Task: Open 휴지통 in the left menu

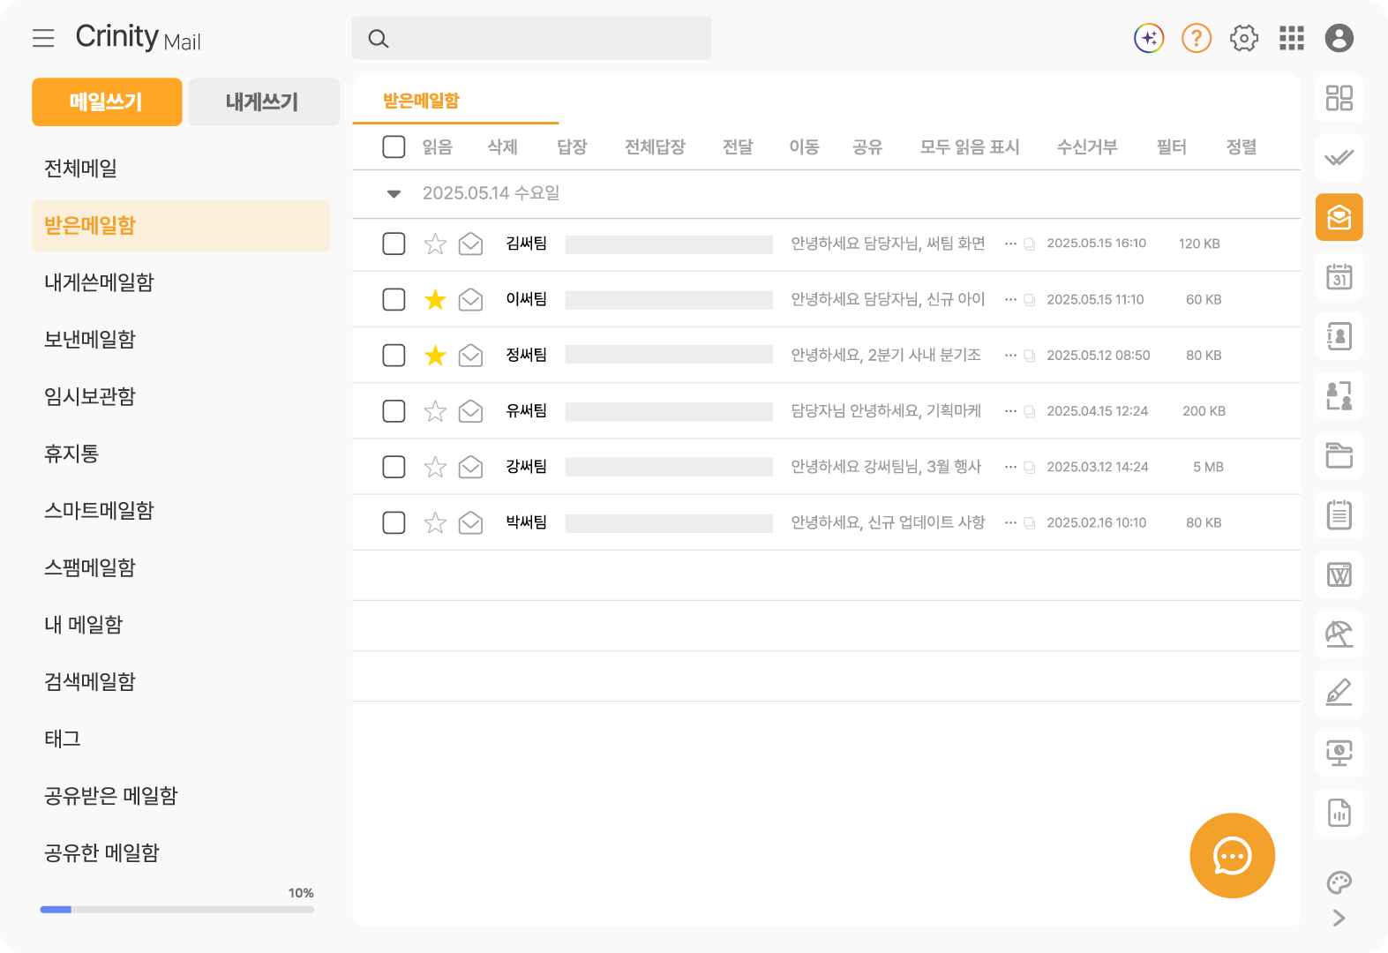Action: [71, 454]
